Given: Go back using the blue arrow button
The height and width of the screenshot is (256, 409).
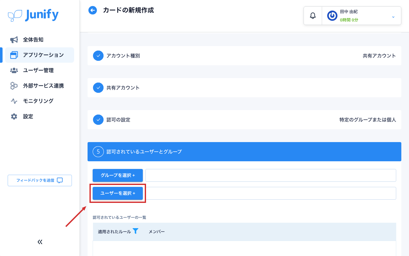Looking at the screenshot, I should [93, 10].
